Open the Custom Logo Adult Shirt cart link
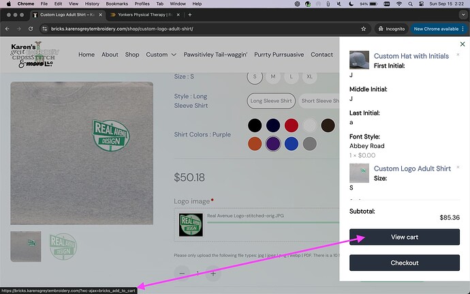Viewport: 470px width, 294px height. [412, 168]
